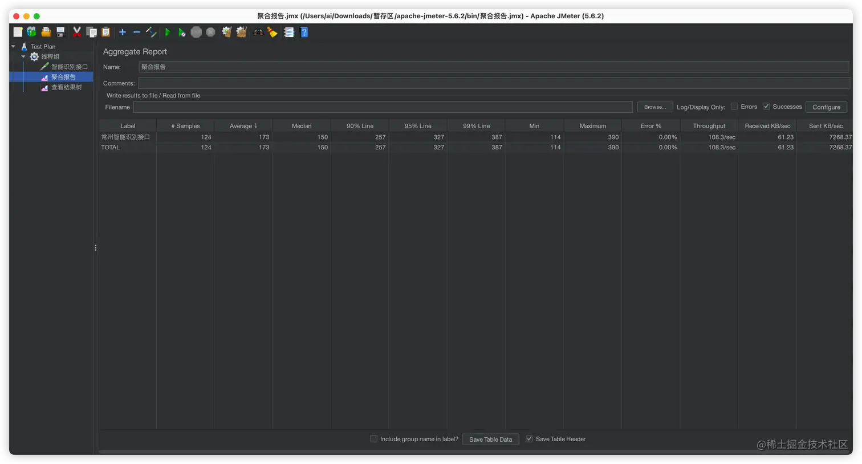Click the Save Table Data button

[490, 439]
